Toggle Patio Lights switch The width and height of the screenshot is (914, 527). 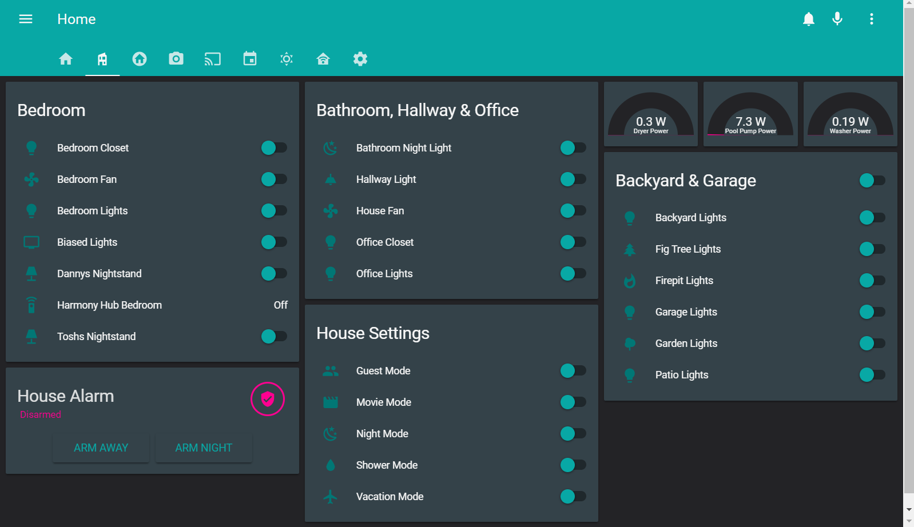[872, 374]
